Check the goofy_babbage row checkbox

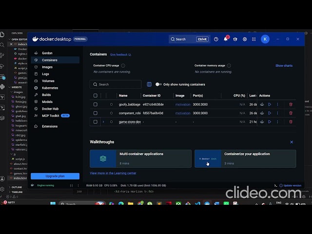(96, 104)
